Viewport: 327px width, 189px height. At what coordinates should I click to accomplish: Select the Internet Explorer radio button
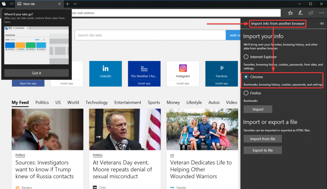[246, 57]
